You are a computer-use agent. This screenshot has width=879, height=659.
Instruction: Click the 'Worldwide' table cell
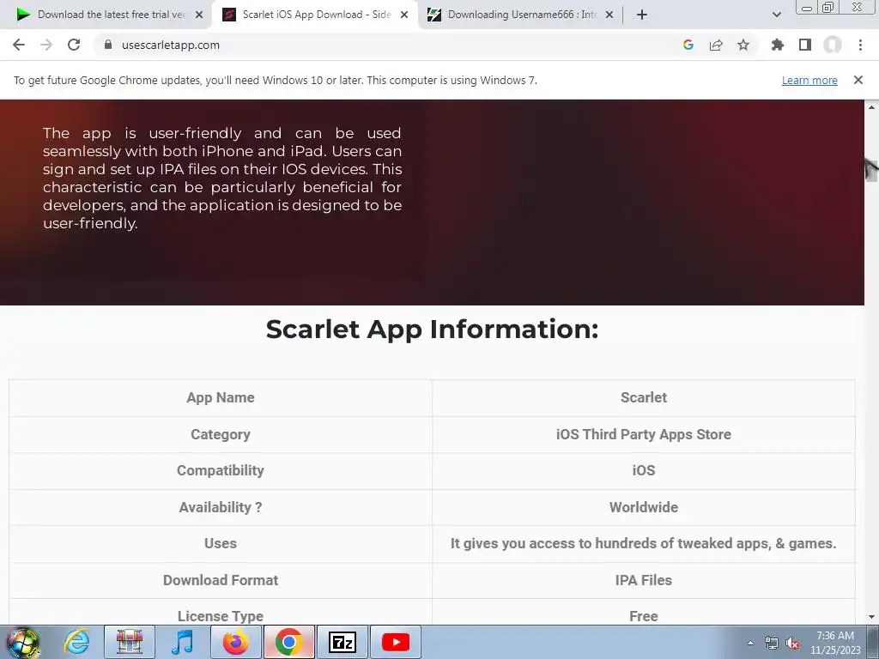(644, 507)
